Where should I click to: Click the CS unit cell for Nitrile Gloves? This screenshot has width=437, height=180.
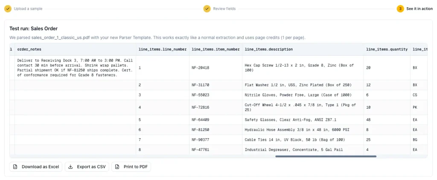[419, 95]
